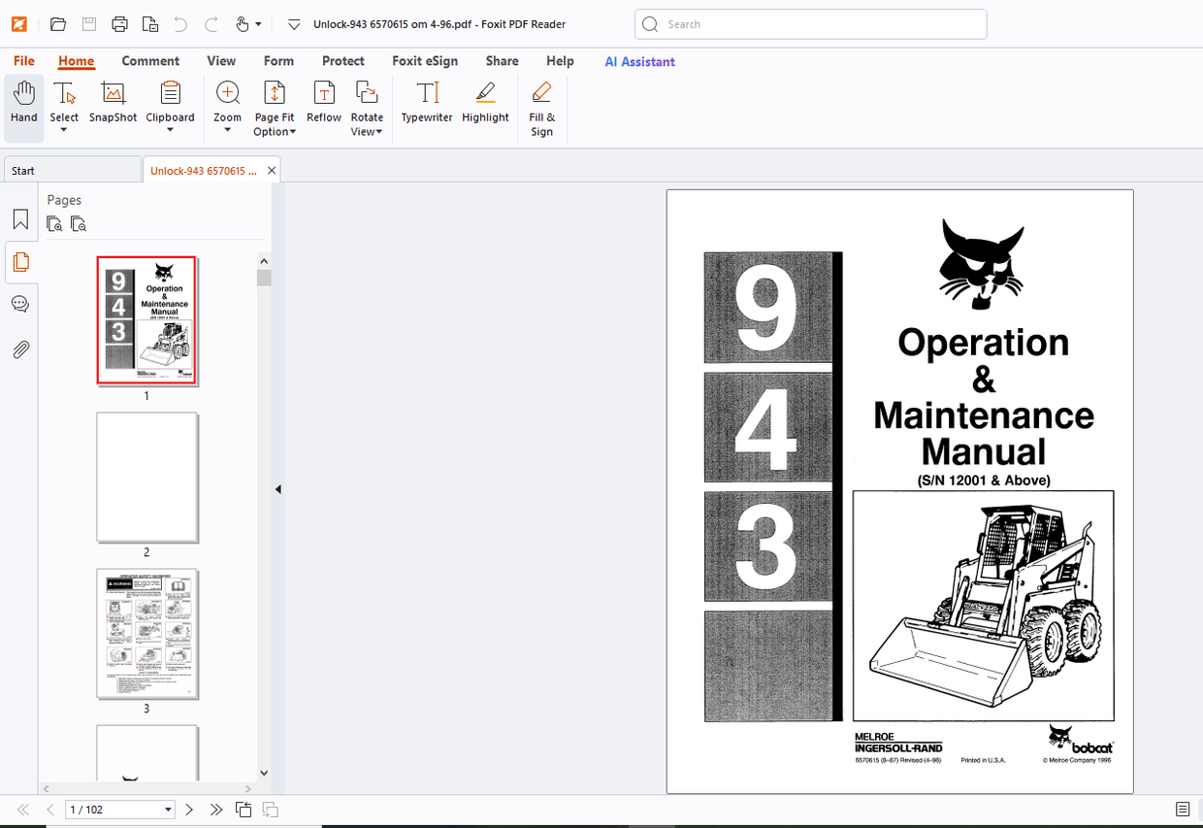Select page 3 thumbnail
This screenshot has width=1203, height=828.
146,634
